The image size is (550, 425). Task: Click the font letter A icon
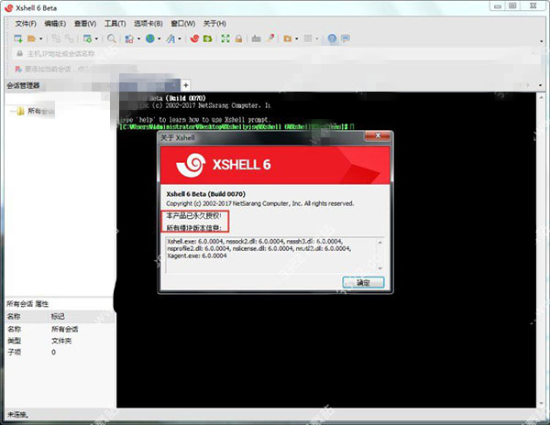point(170,38)
